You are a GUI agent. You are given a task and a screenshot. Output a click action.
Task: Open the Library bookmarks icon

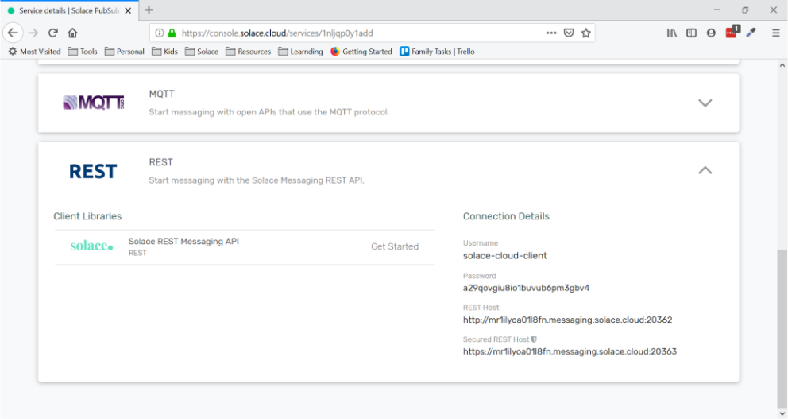tap(672, 33)
